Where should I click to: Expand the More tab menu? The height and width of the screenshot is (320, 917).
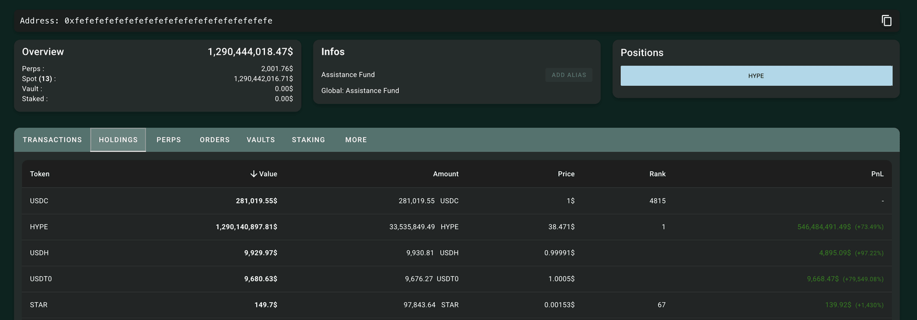pyautogui.click(x=356, y=140)
